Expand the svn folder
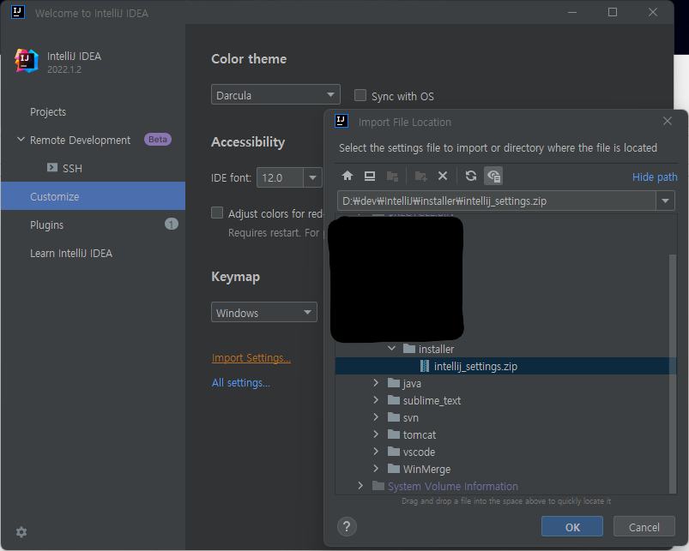Screen dimensions: 689x551 click(376, 416)
